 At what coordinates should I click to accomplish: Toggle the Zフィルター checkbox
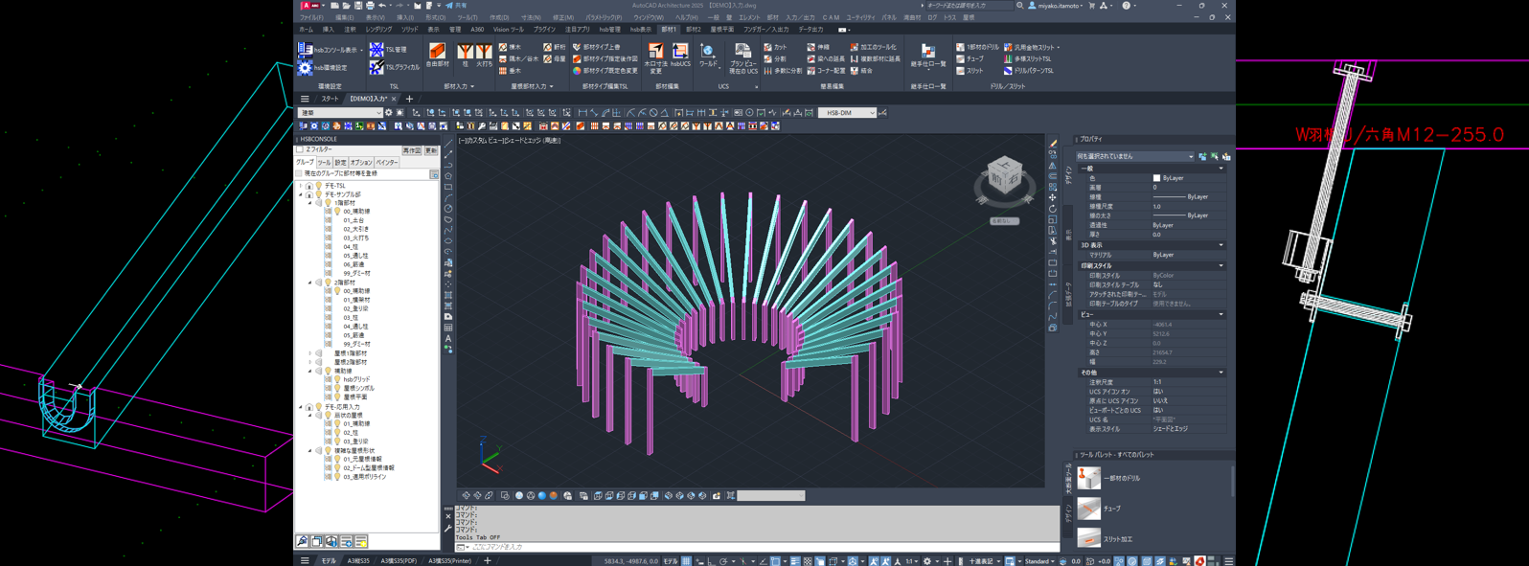300,150
